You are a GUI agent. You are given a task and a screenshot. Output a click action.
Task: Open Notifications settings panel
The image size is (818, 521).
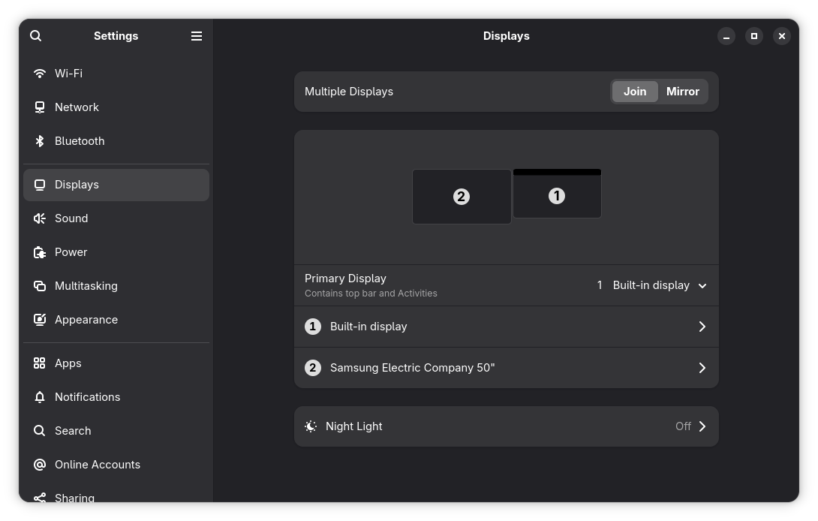[x=116, y=396]
